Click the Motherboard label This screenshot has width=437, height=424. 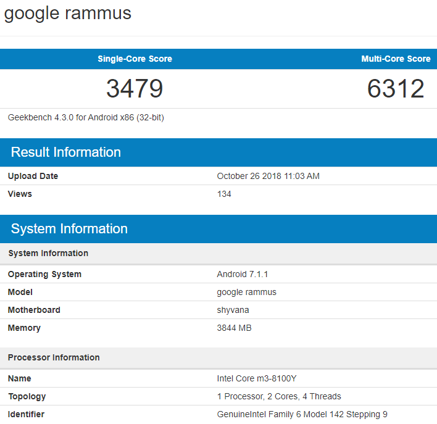click(x=34, y=310)
